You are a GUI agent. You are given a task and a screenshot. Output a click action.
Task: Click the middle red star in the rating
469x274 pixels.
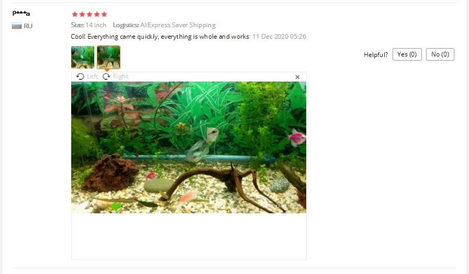90,14
